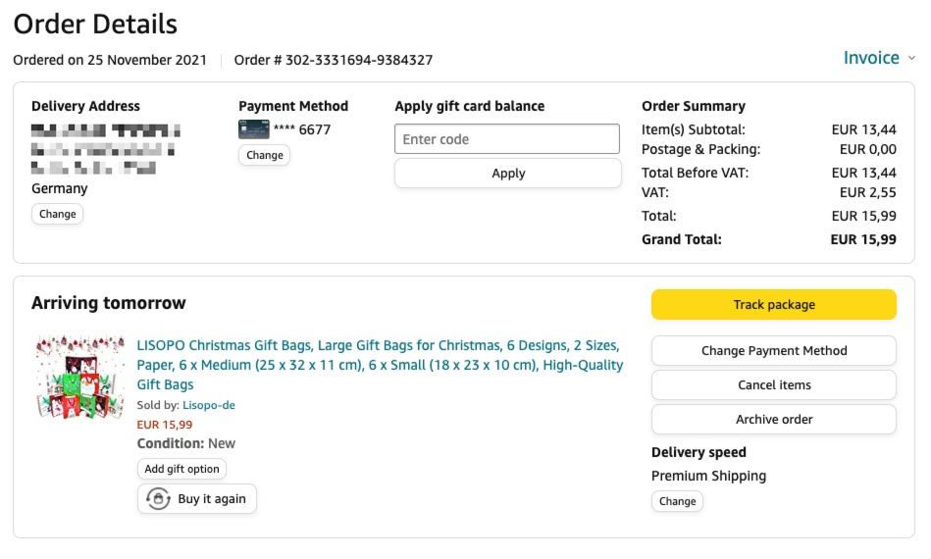Open the gift bags product thumbnail
This screenshot has height=559, width=931.
[80, 378]
